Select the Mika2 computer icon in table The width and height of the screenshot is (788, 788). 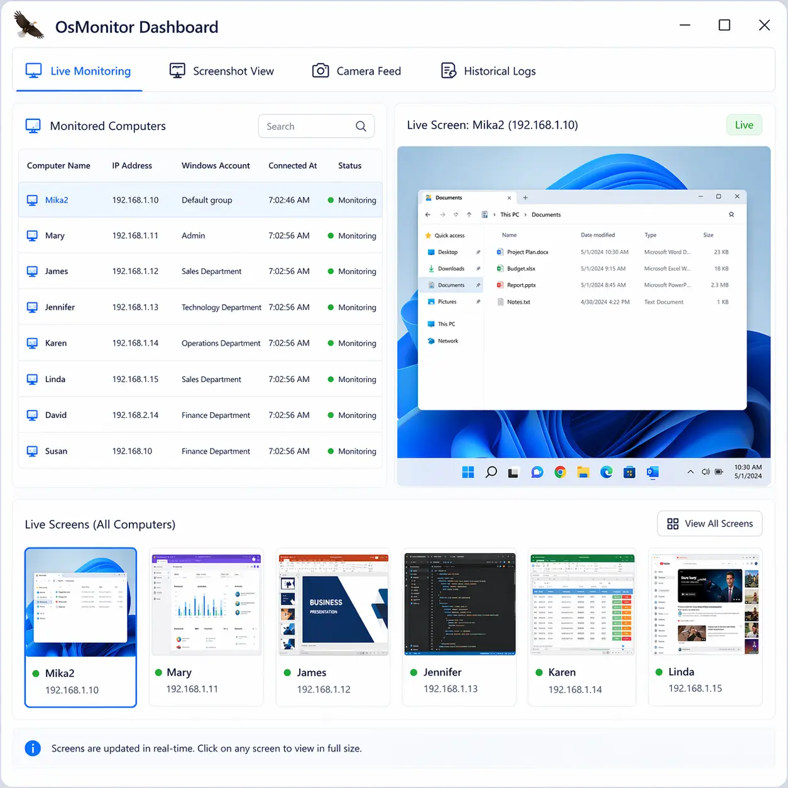tap(32, 200)
